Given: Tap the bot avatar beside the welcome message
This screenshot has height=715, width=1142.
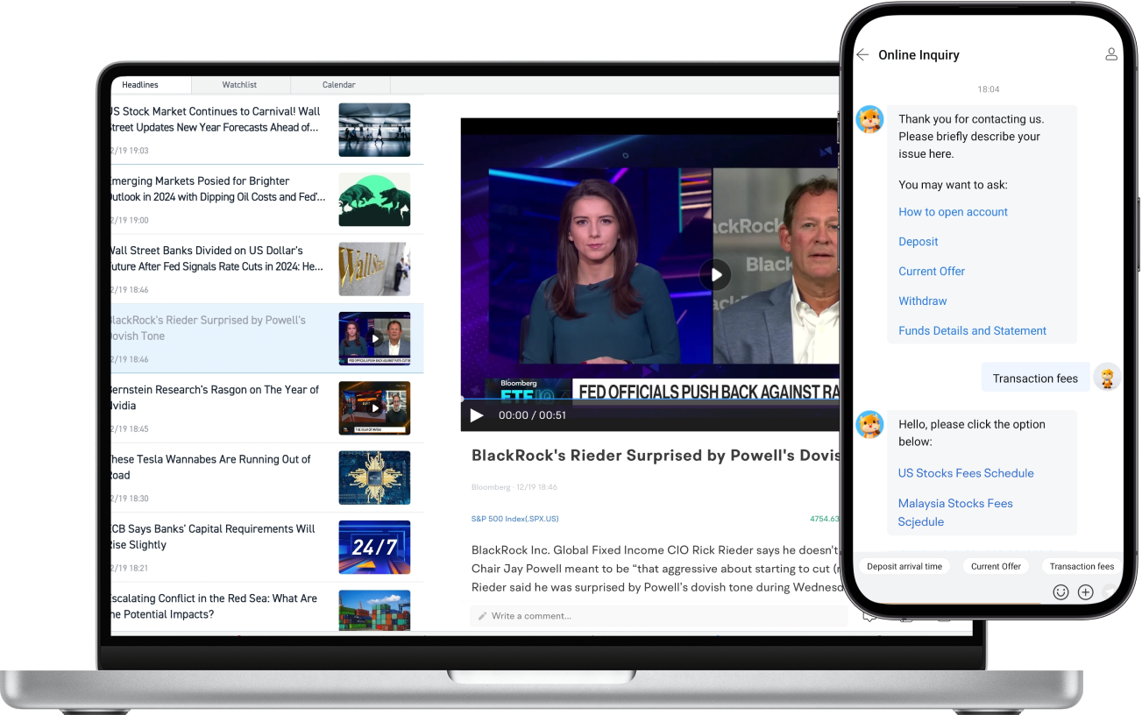Looking at the screenshot, I should (x=869, y=119).
